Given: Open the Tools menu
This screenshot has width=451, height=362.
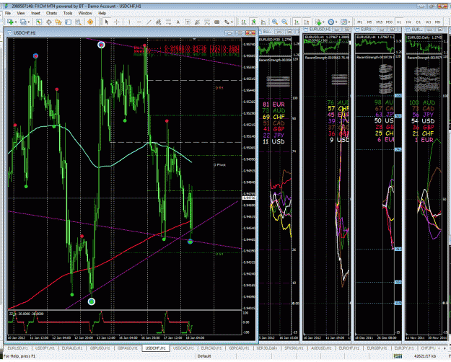Looking at the screenshot, I should tap(68, 13).
